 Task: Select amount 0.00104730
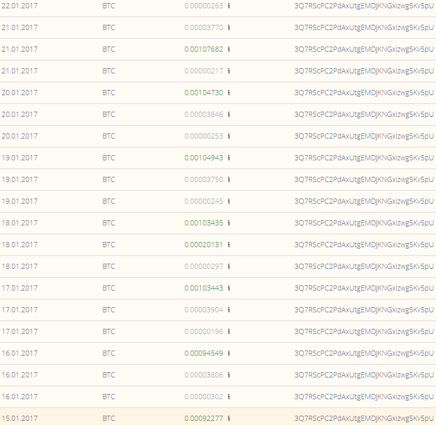pyautogui.click(x=204, y=93)
